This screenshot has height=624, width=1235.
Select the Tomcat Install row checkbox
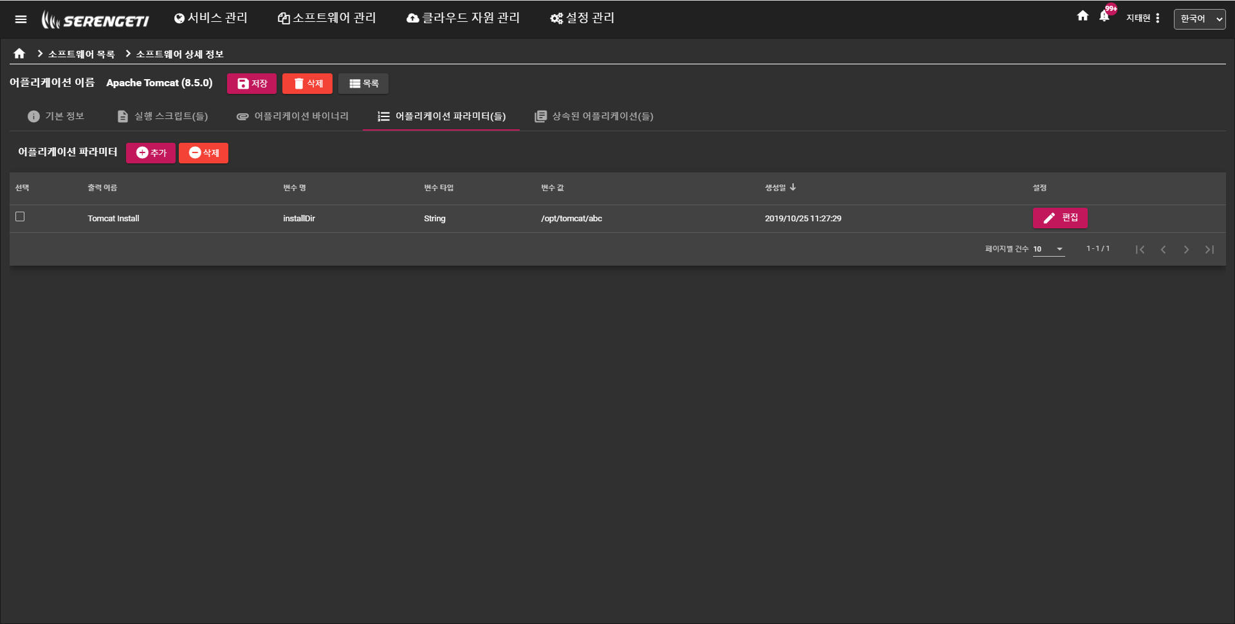pos(20,217)
